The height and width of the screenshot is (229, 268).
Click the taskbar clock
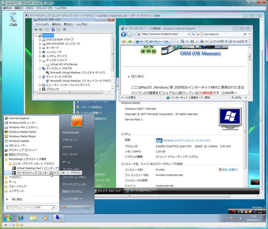tap(253, 218)
